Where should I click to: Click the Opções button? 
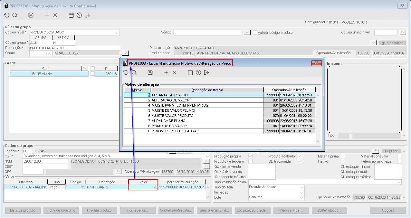click(x=388, y=210)
